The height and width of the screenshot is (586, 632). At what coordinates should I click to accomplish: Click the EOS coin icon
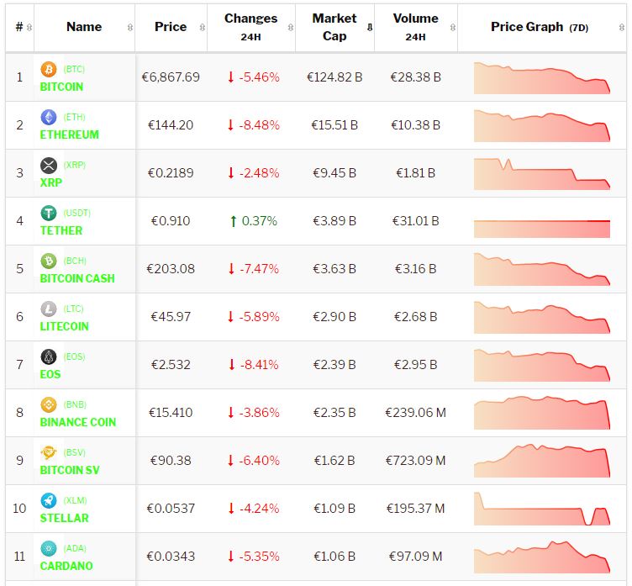(49, 356)
